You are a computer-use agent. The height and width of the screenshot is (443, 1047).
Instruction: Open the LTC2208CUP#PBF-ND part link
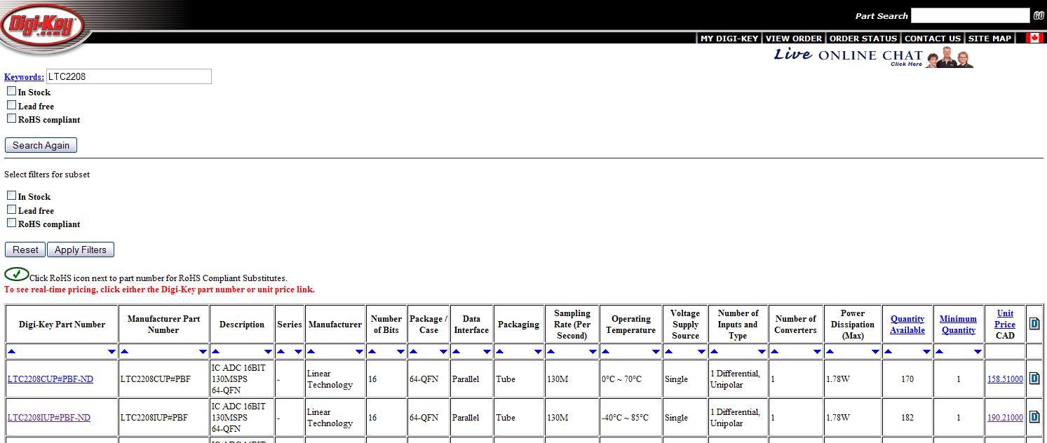(50, 379)
